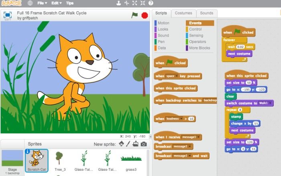281x176 pixels.
Task: Open the Edit menu
Action: (x=57, y=3)
